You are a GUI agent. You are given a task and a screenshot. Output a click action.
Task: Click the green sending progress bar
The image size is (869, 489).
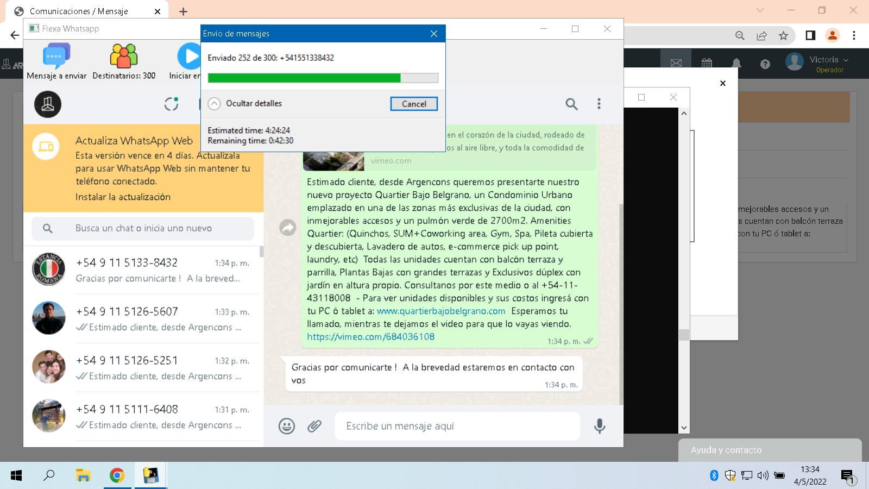click(323, 78)
